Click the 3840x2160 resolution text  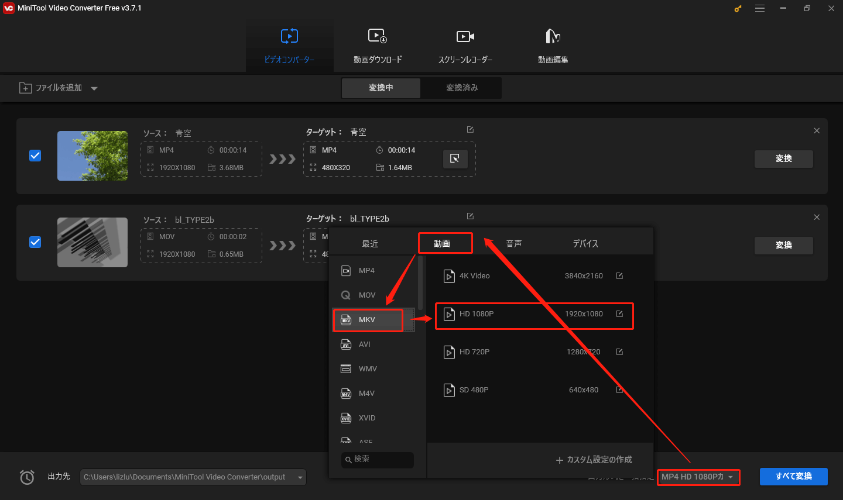tap(584, 276)
